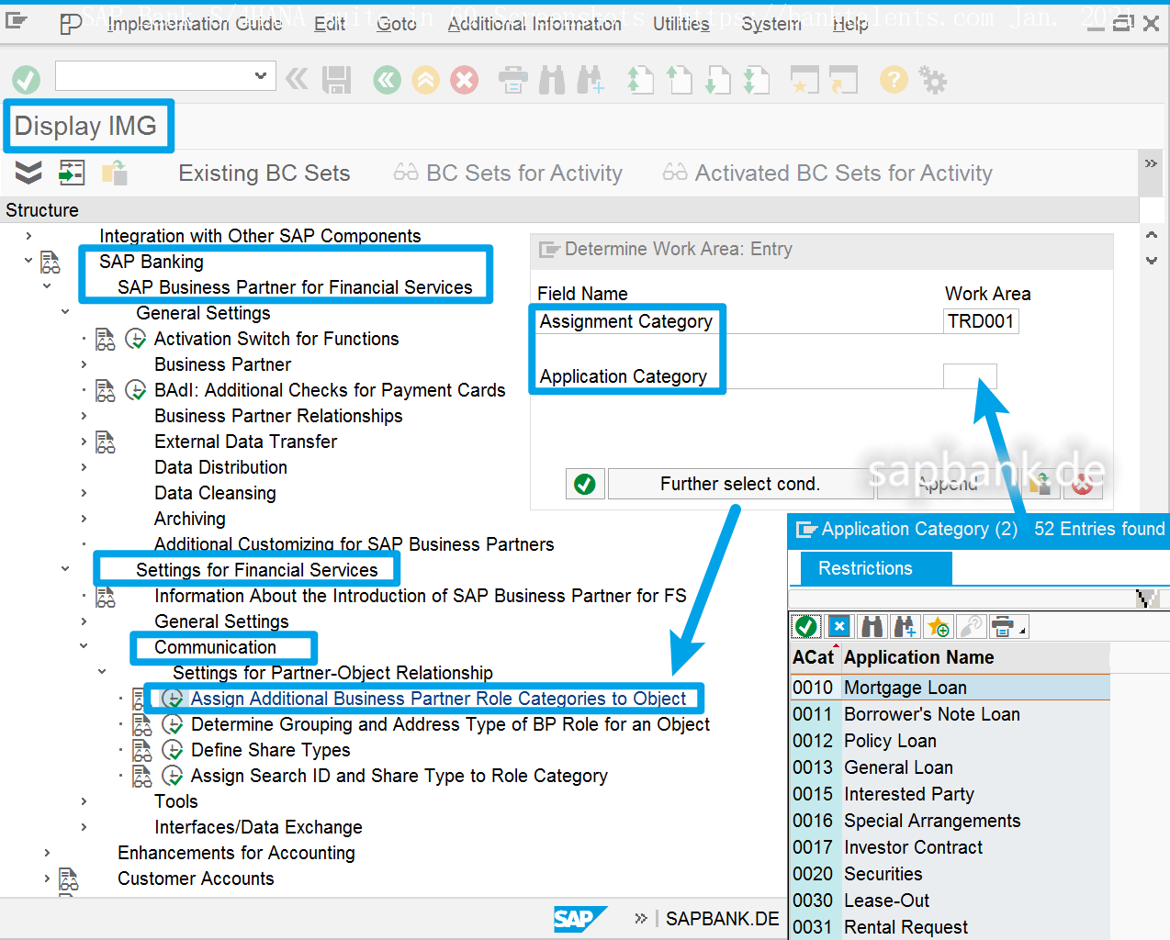1170x940 pixels.
Task: Click the Last Page icon
Action: pos(756,80)
